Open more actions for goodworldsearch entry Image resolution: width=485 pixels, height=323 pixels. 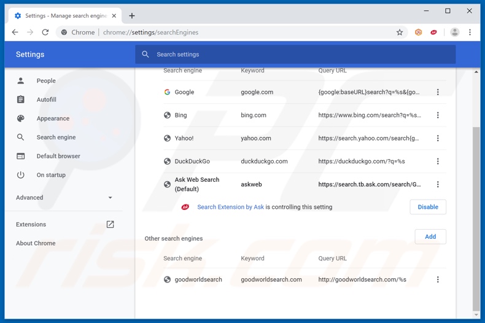coord(438,279)
